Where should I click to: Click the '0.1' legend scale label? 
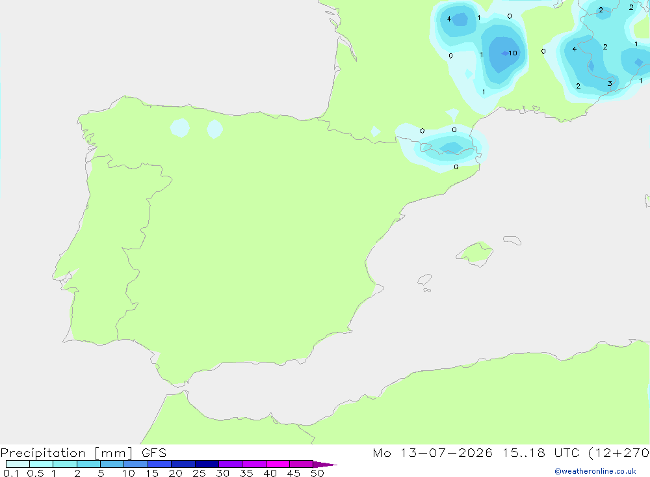click(11, 473)
